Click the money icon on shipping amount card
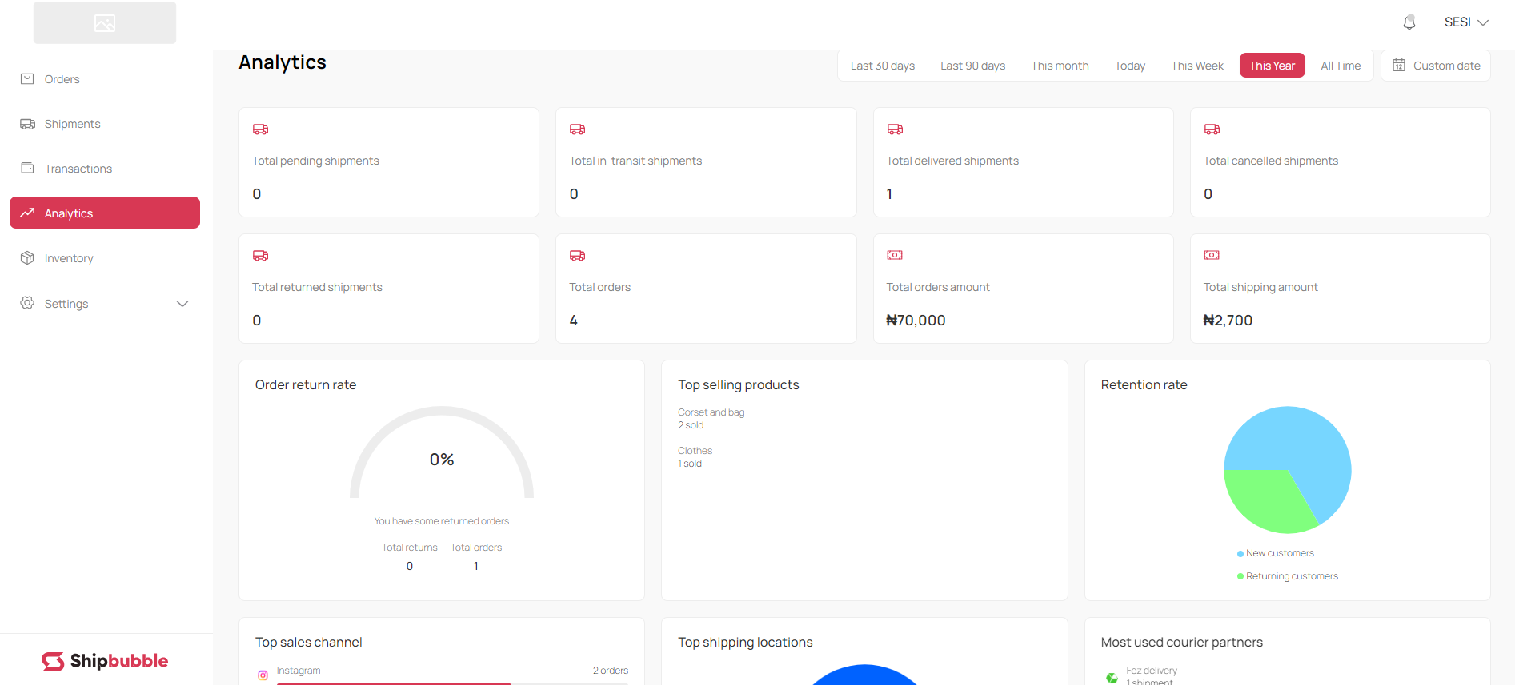Image resolution: width=1515 pixels, height=685 pixels. click(x=1212, y=255)
